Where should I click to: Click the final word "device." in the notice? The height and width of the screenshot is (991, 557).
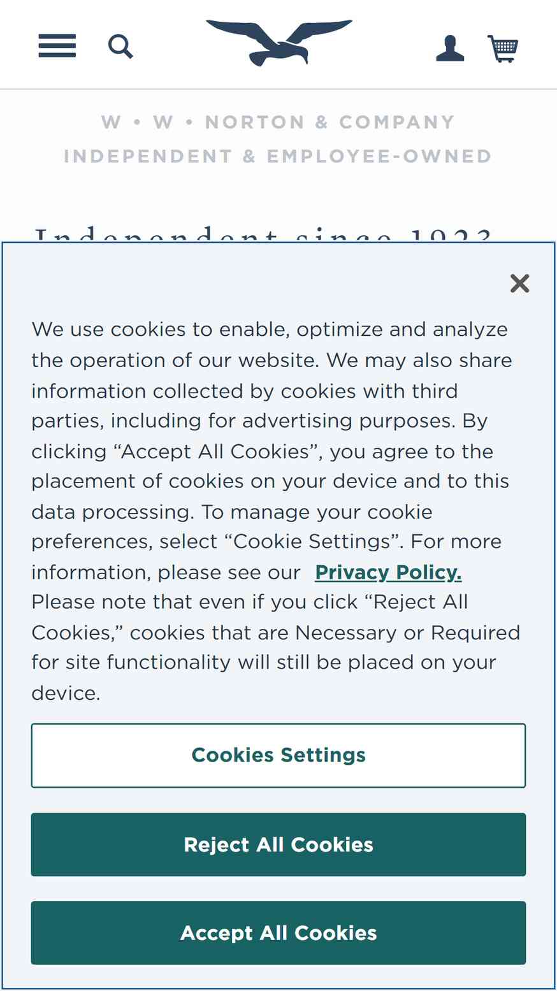tap(66, 693)
